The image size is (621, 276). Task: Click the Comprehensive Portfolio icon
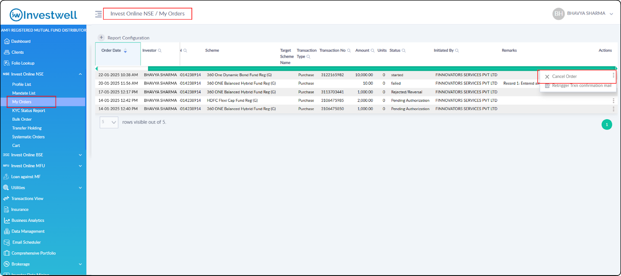point(7,253)
